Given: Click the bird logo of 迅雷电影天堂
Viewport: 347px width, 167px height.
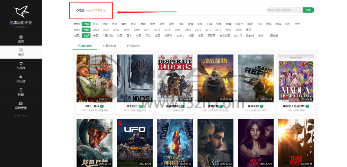Looking at the screenshot, I should [x=21, y=12].
